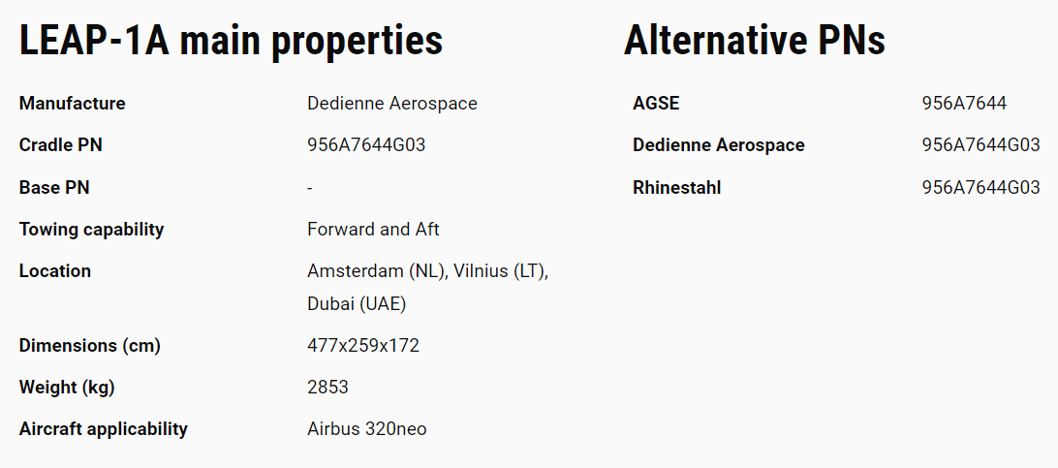This screenshot has height=468, width=1058.
Task: Select the Weight (kg) label
Action: click(x=67, y=388)
